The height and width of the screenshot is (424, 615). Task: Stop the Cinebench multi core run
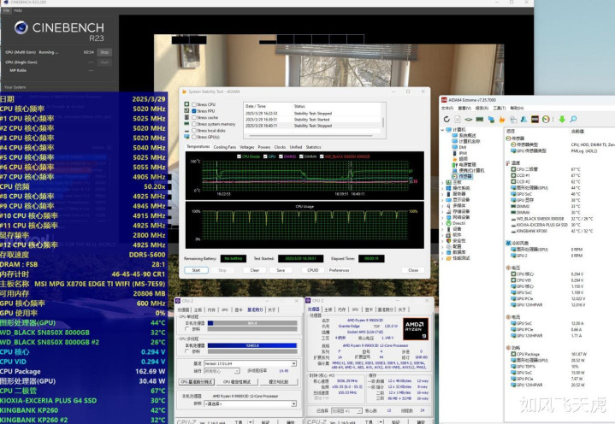(x=104, y=52)
